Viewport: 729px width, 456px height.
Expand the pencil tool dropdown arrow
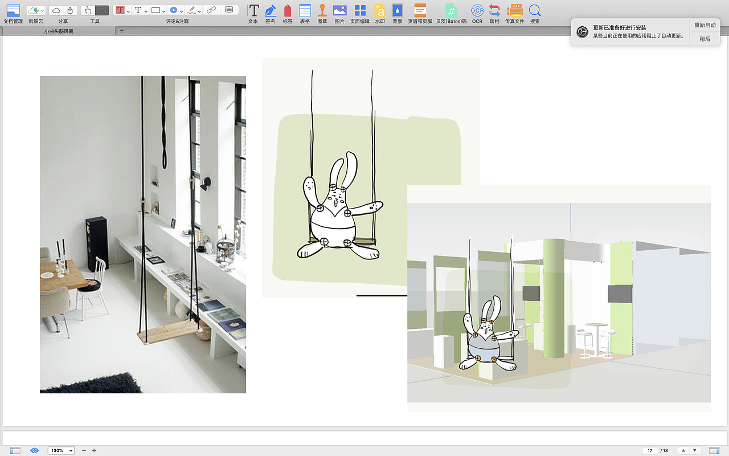[199, 11]
